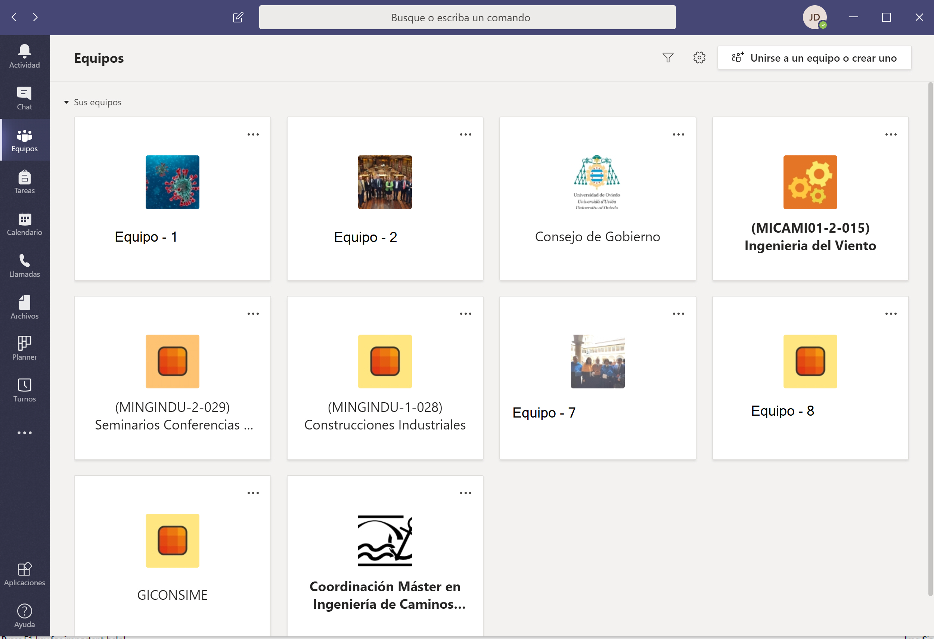Image resolution: width=934 pixels, height=639 pixels.
Task: Open the Seminarios Conferencias team avatar
Action: [173, 361]
